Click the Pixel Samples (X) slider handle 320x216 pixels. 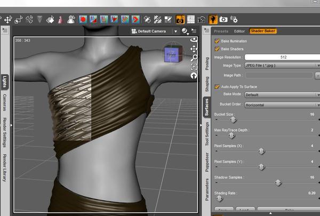pyautogui.click(x=261, y=151)
